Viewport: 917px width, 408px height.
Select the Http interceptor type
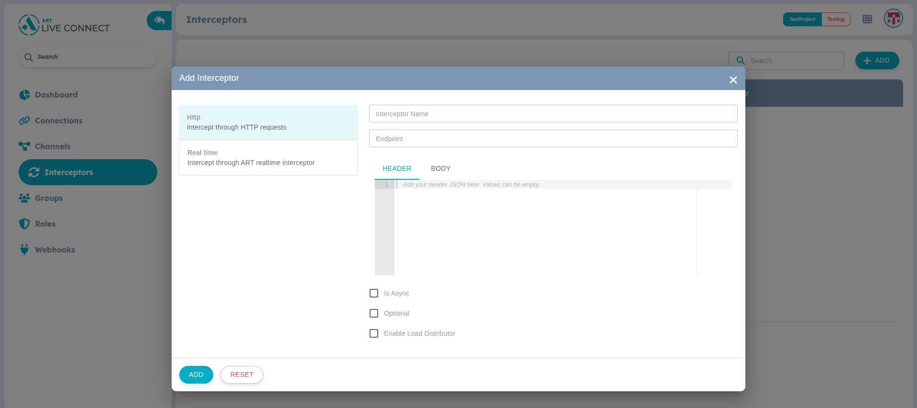click(268, 122)
